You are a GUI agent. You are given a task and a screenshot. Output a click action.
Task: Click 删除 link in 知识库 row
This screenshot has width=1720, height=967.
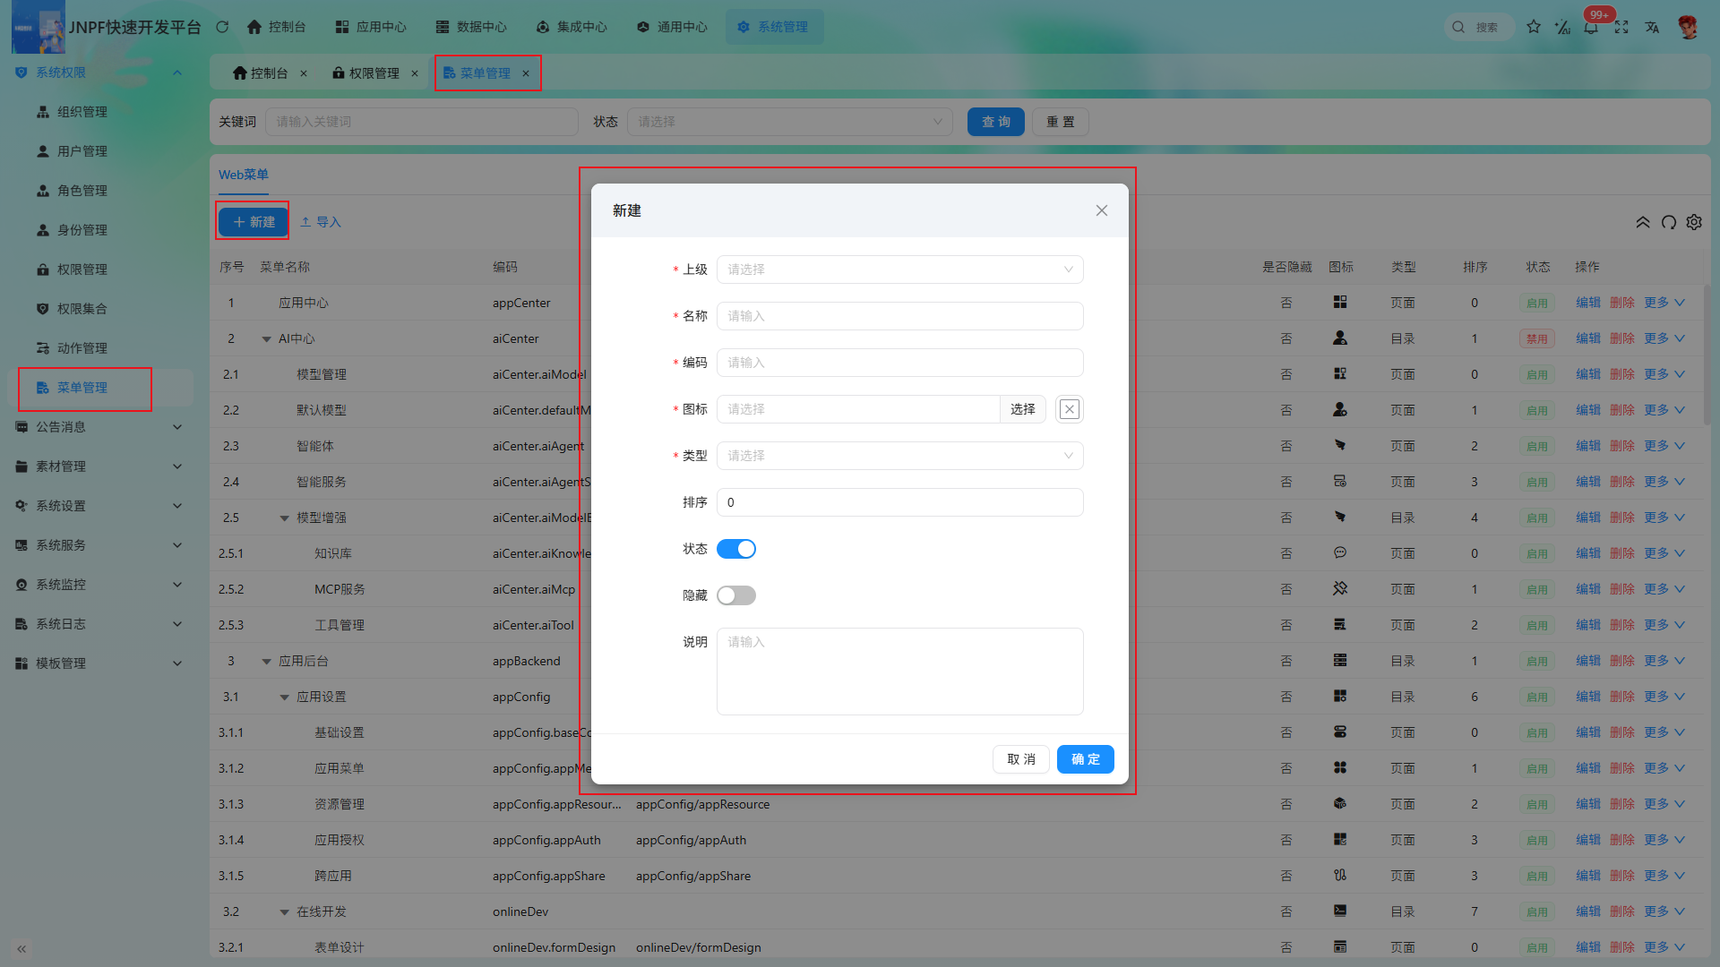coord(1622,553)
